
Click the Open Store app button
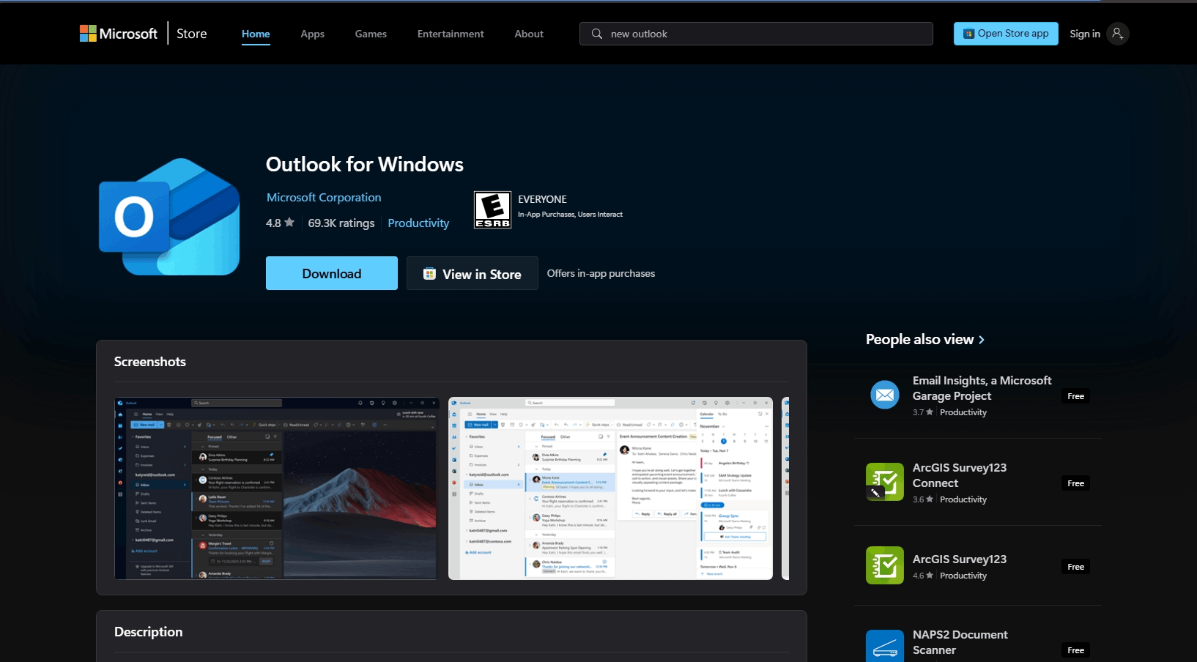coord(1006,34)
